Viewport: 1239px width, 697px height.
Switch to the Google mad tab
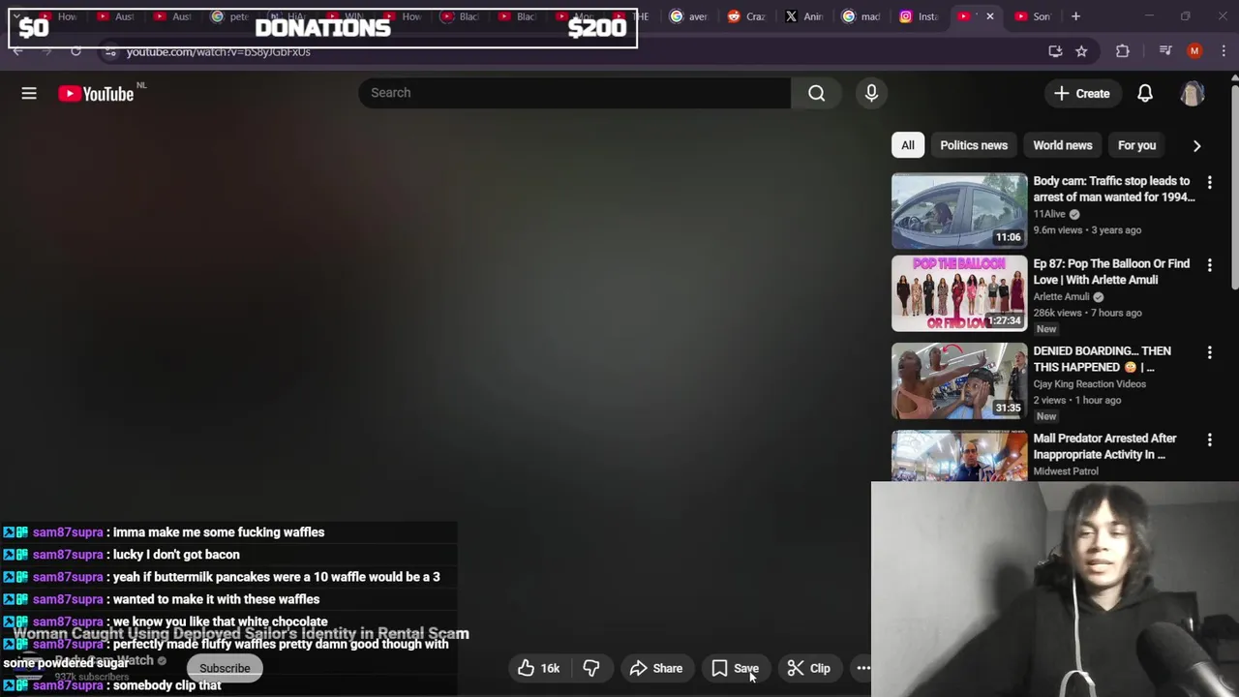point(862,16)
